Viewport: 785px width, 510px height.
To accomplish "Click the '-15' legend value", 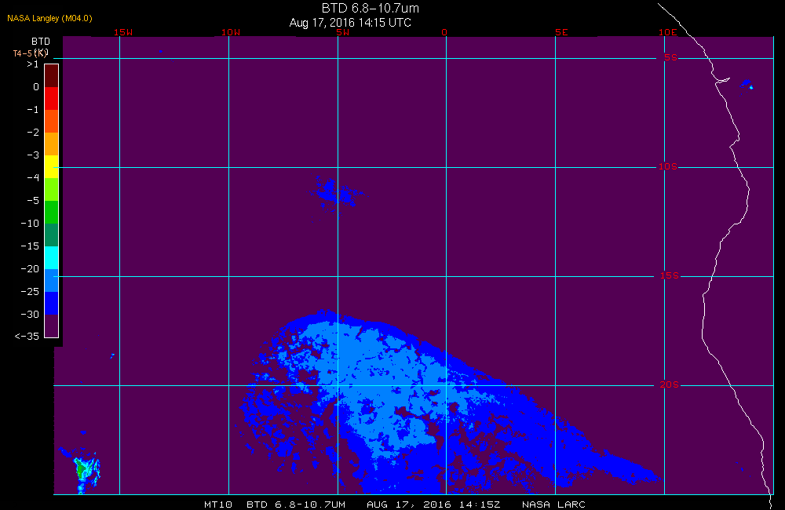I will pos(30,246).
